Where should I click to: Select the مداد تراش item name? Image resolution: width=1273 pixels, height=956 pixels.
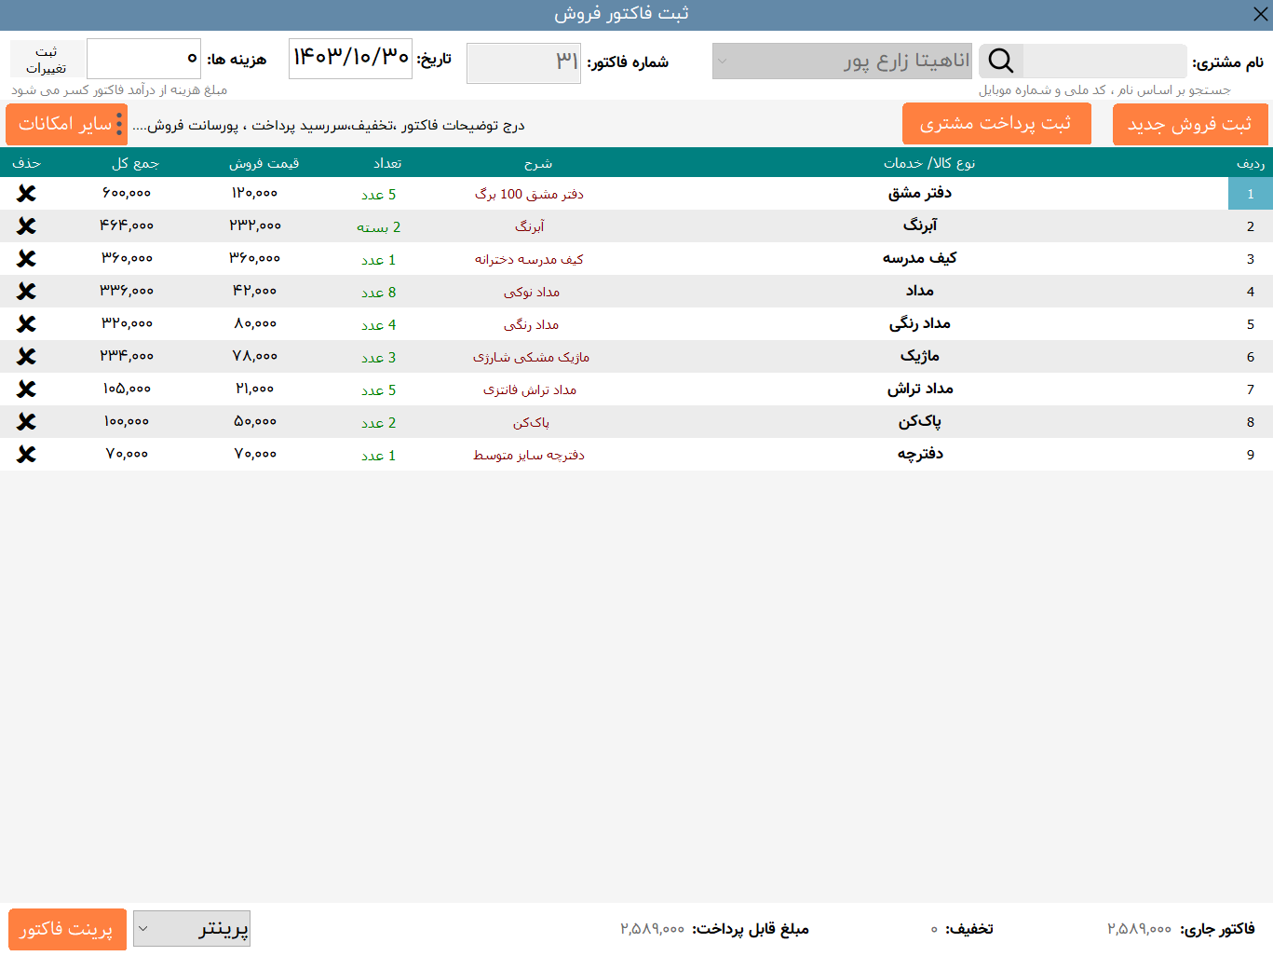tap(920, 389)
